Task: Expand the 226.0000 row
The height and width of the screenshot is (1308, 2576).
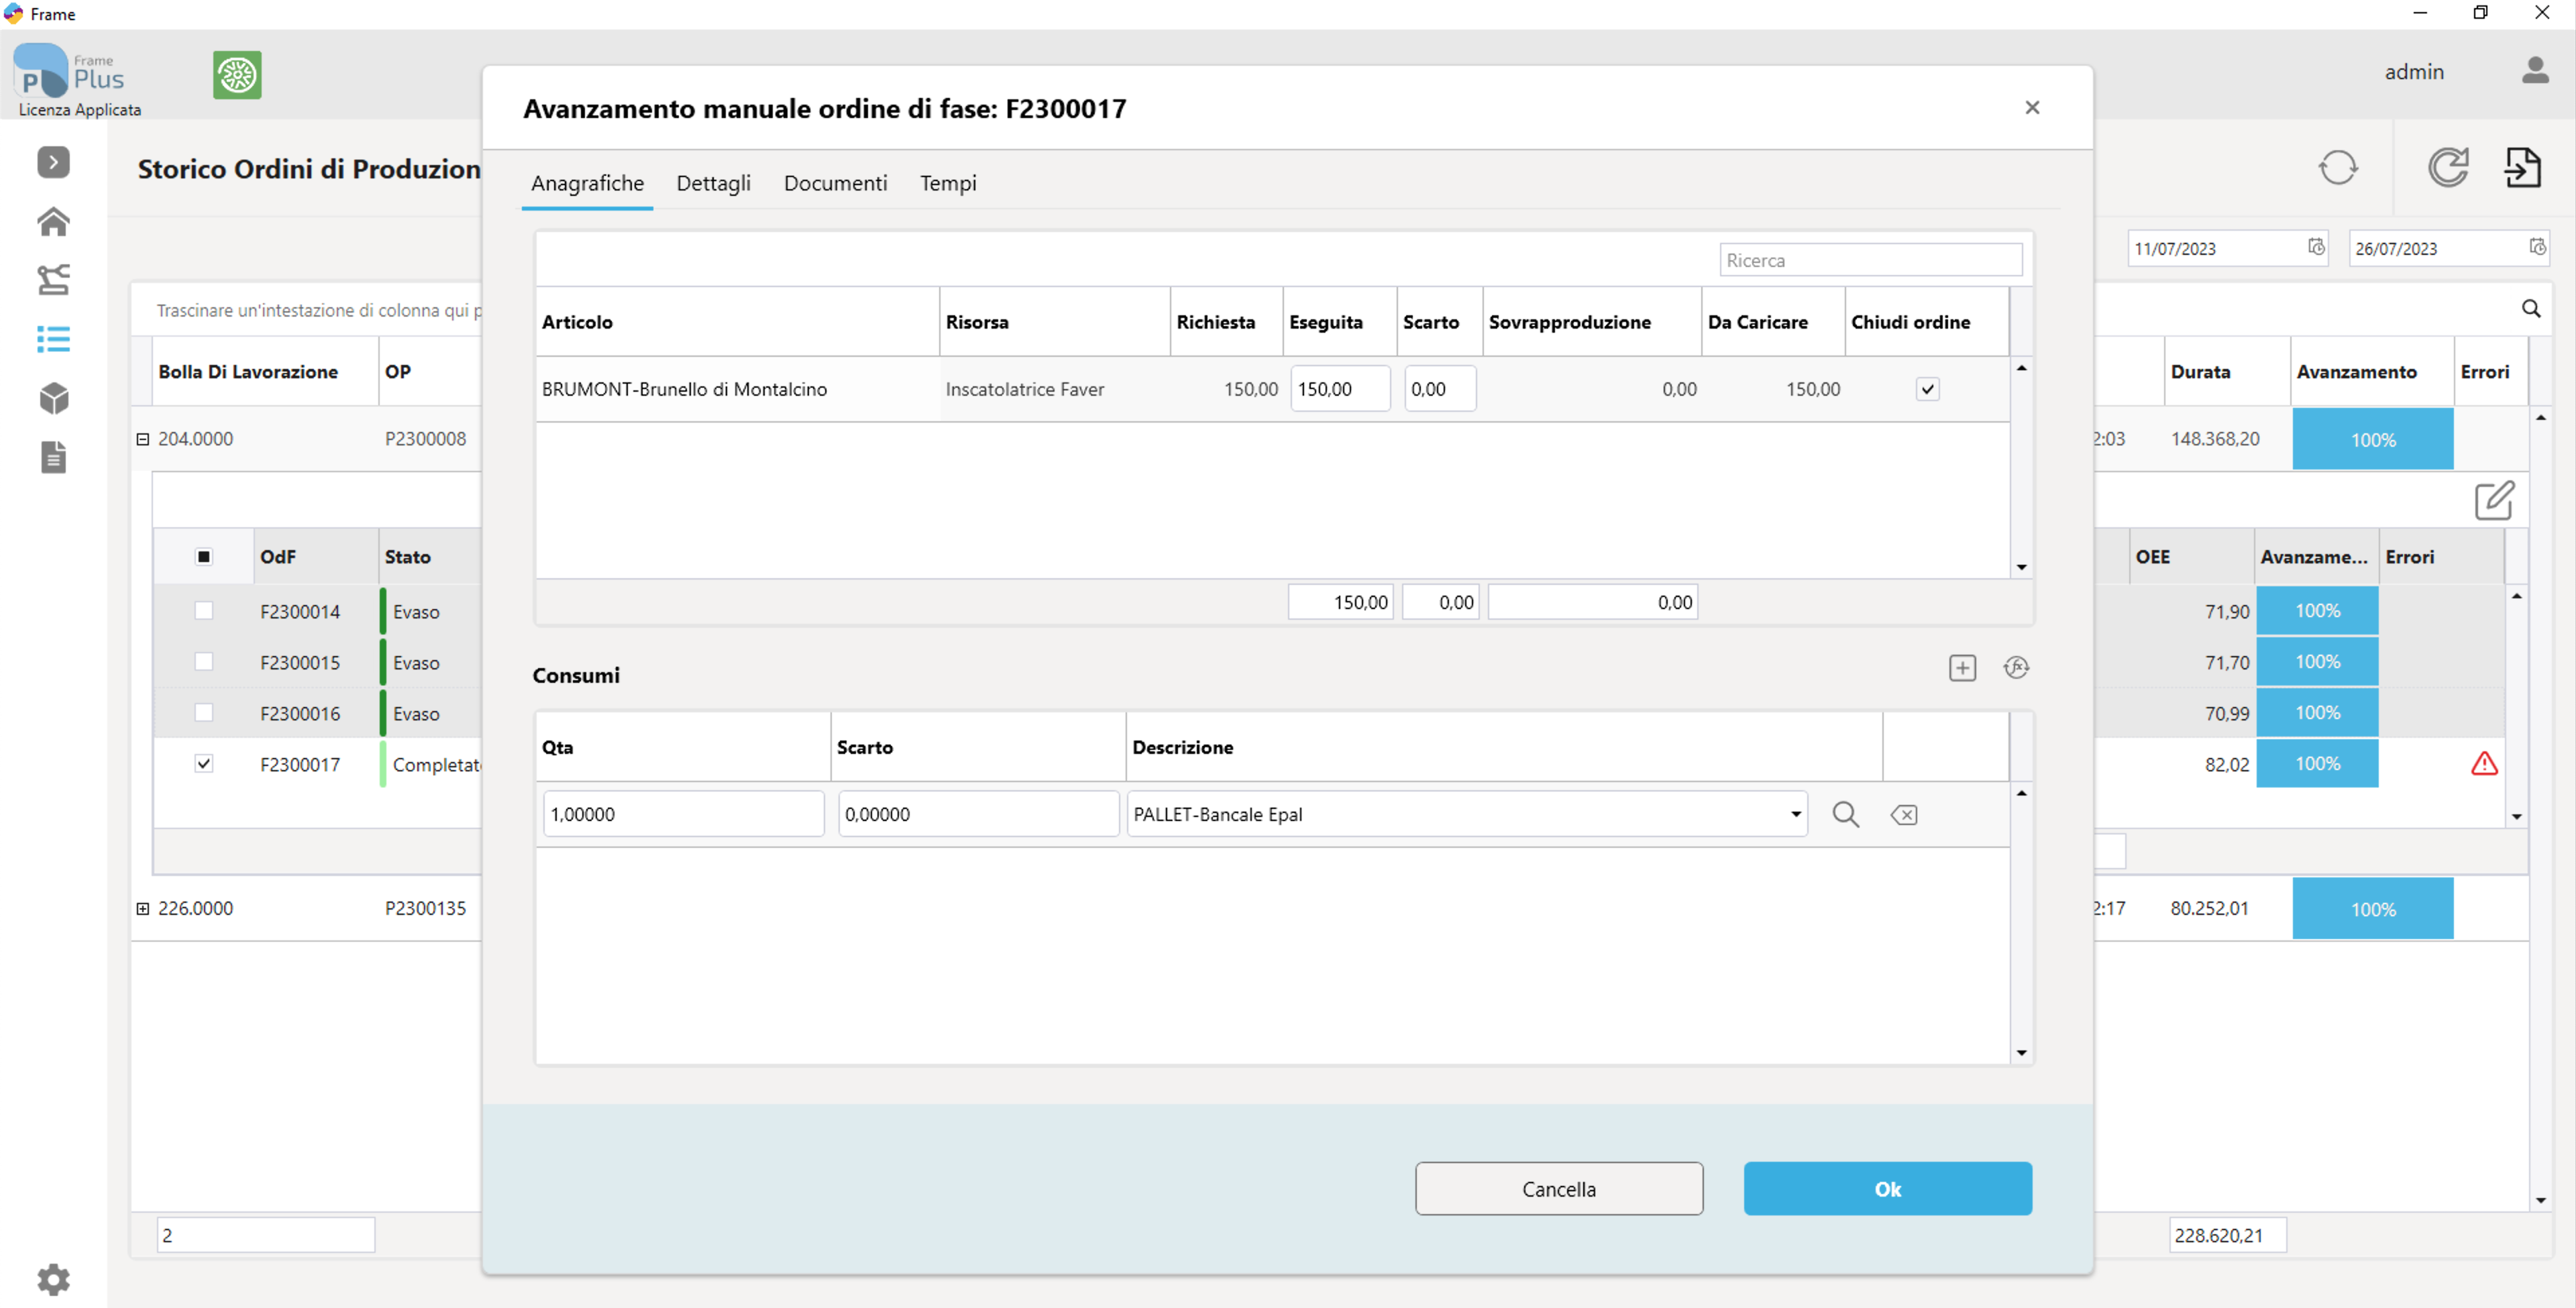Action: pos(142,909)
